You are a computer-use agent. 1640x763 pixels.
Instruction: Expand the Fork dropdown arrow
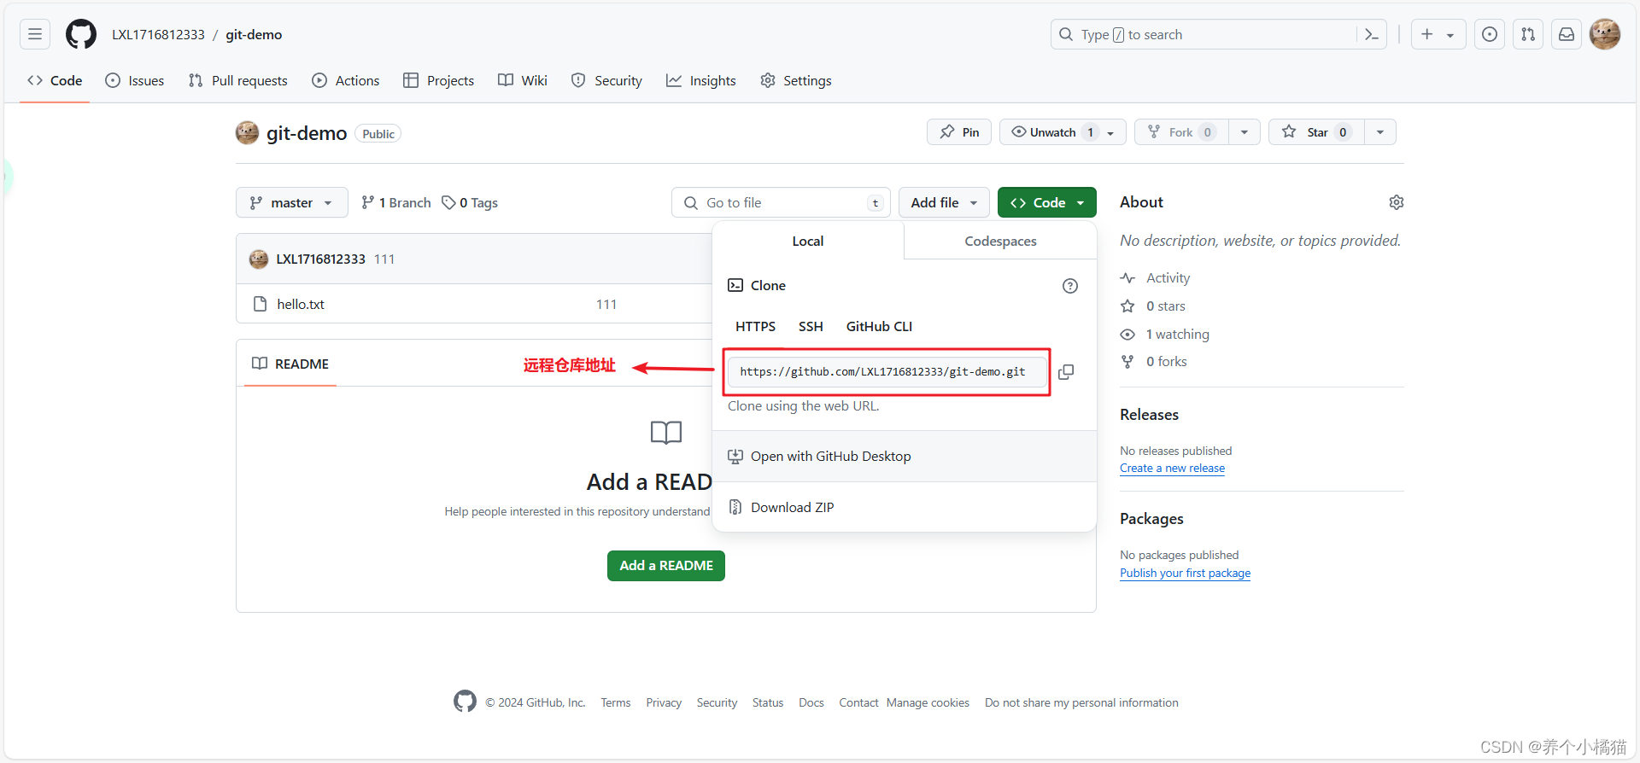coord(1245,132)
